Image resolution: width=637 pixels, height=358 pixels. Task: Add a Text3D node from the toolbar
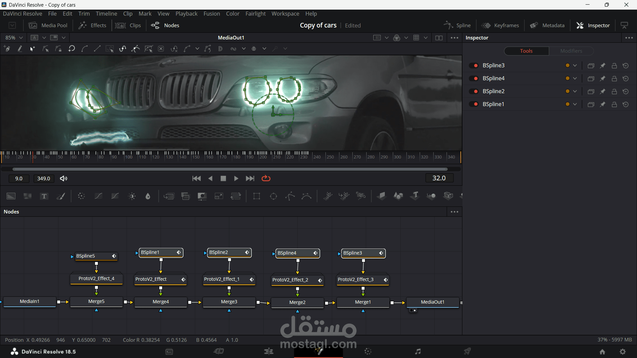[415, 196]
